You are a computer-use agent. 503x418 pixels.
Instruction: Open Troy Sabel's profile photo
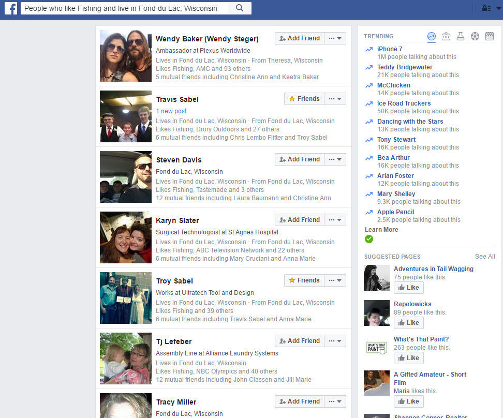pyautogui.click(x=126, y=298)
